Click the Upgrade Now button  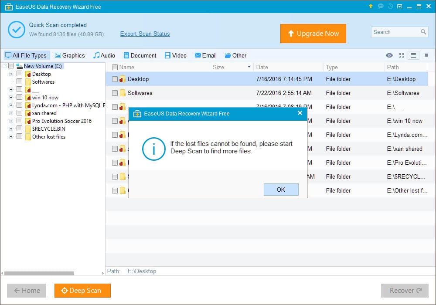[x=313, y=34]
